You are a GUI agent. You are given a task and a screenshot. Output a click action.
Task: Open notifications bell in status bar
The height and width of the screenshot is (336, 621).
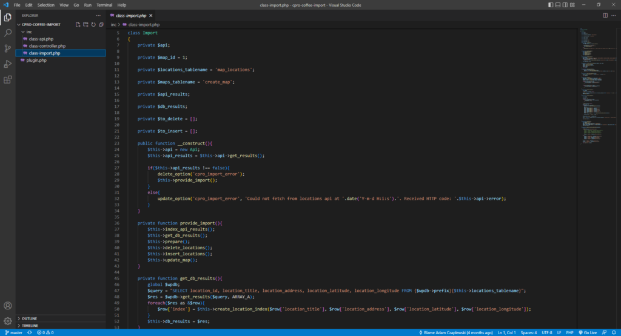pyautogui.click(x=614, y=333)
